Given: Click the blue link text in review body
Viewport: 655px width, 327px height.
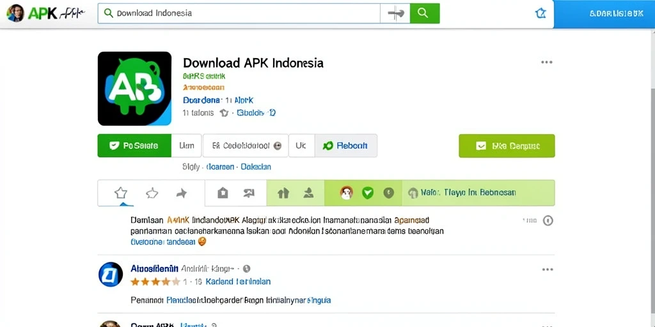Looking at the screenshot, I should pos(249,300).
